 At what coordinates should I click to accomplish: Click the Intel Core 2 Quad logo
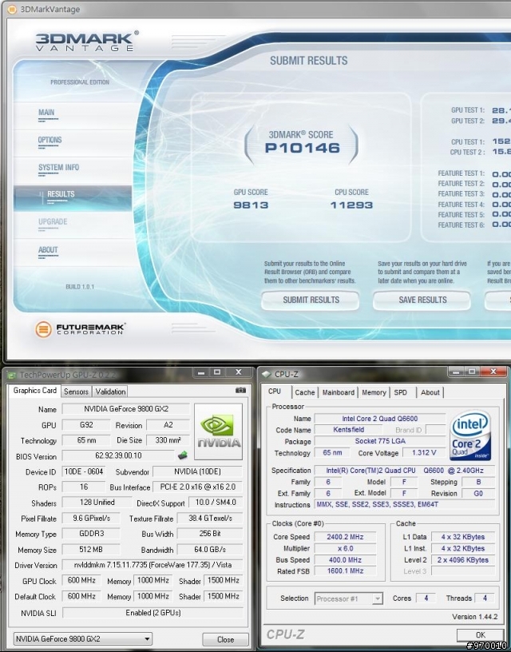[470, 435]
